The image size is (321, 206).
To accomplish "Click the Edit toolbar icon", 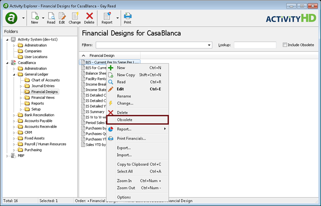I will click(62, 18).
